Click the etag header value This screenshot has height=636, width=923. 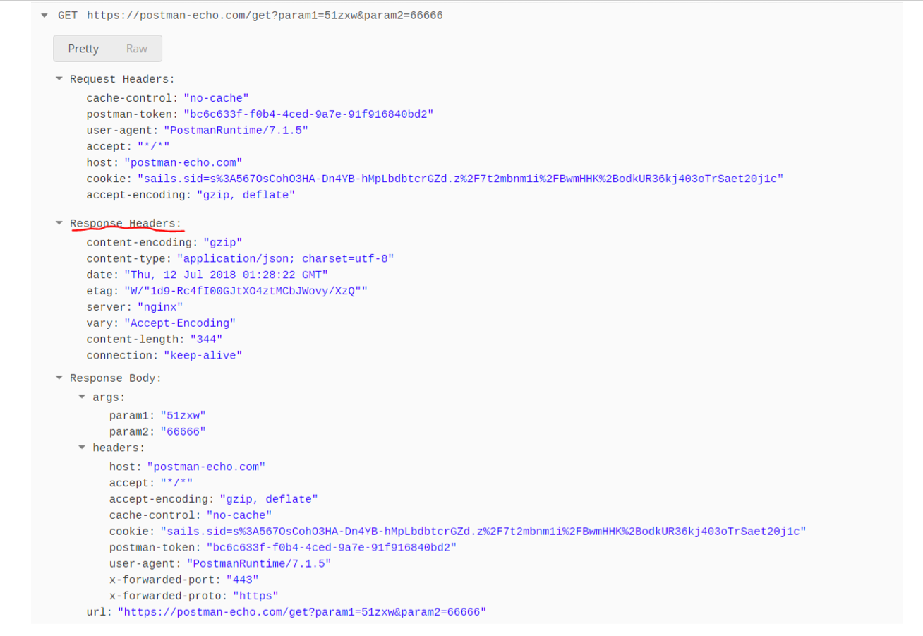[x=246, y=291]
